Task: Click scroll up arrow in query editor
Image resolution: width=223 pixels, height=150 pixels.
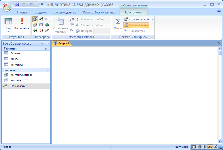Action: 219,49
